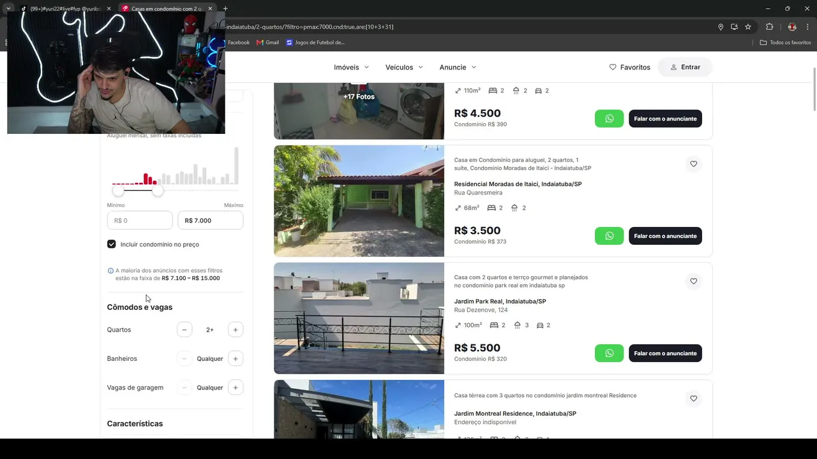Click the info icon beside the price range note
Viewport: 817px width, 459px height.
click(111, 270)
